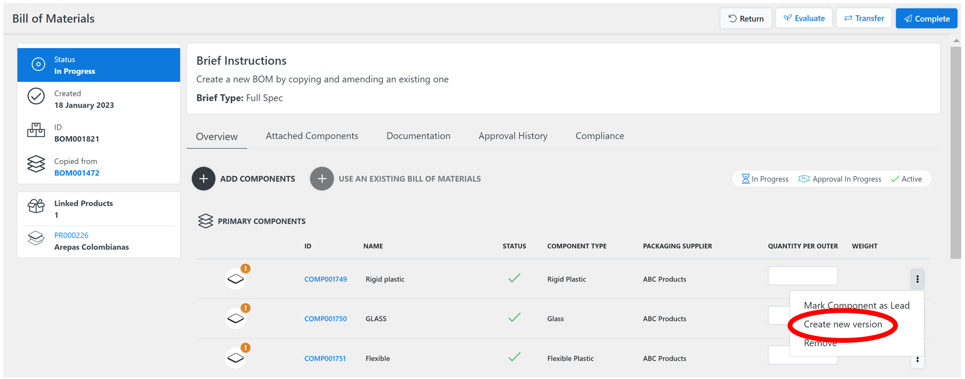Choose Remove from the context menu
Screen dimensions: 965x379
pos(820,343)
